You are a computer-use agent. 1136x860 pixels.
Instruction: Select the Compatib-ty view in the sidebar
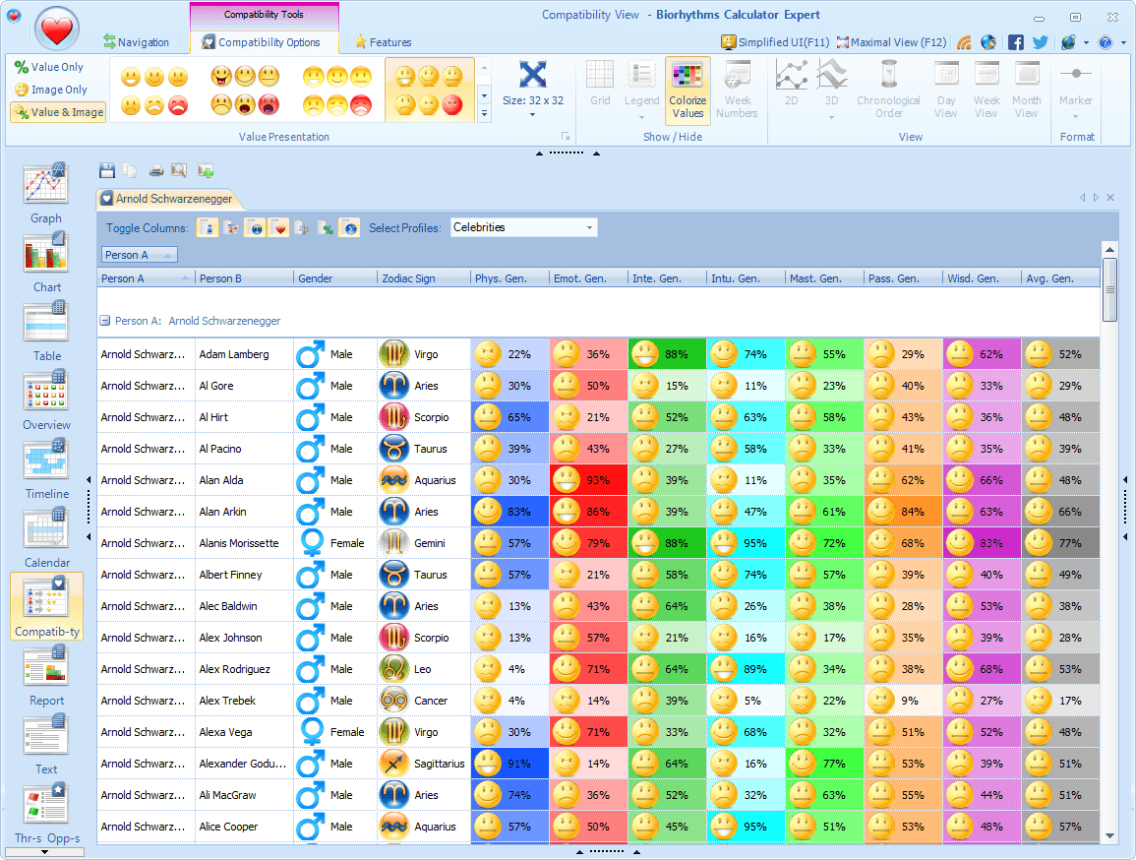point(46,606)
